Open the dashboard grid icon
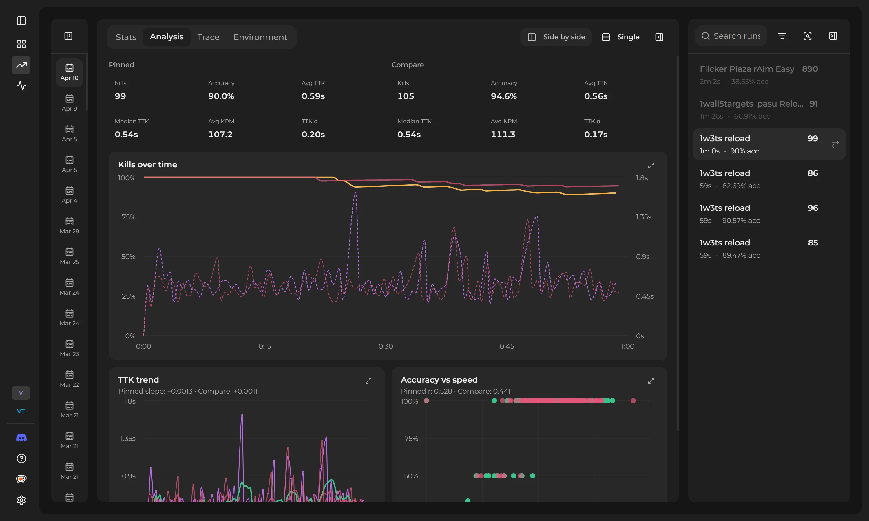This screenshot has width=869, height=521. (x=21, y=44)
